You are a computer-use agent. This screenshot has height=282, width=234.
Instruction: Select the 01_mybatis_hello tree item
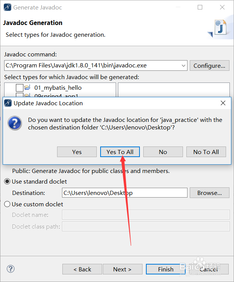click(x=58, y=88)
